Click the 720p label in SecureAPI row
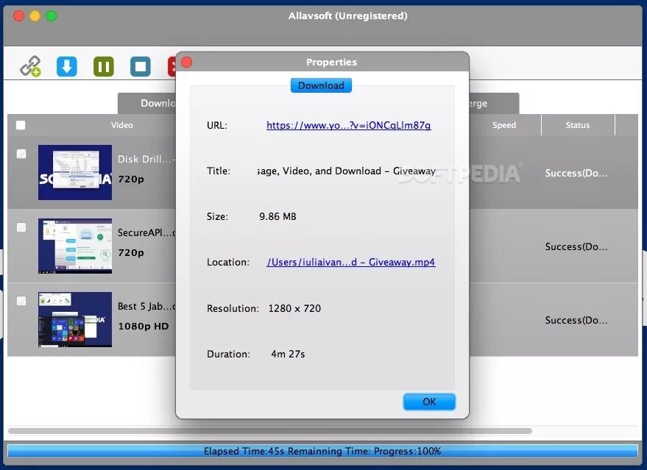 pos(131,253)
